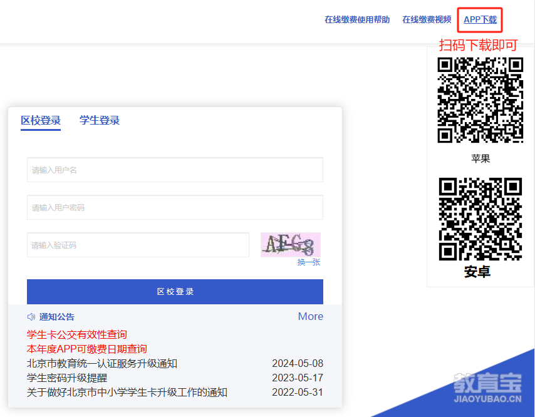Switch to the 区校登录 tab

(x=41, y=120)
